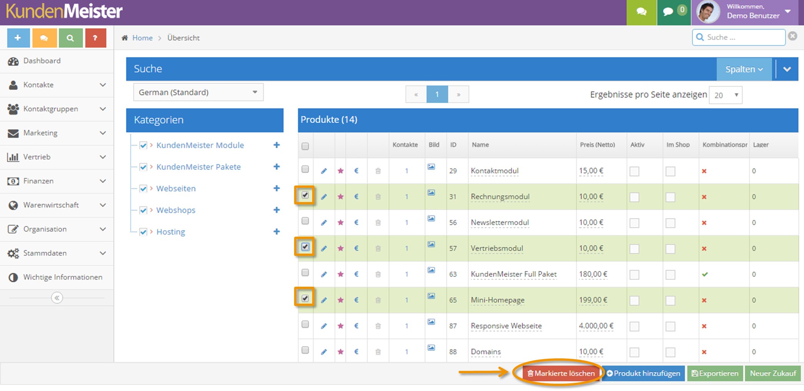Toggle the Aktiv checkbox for Kontaktmodul
The image size is (804, 391).
point(634,171)
